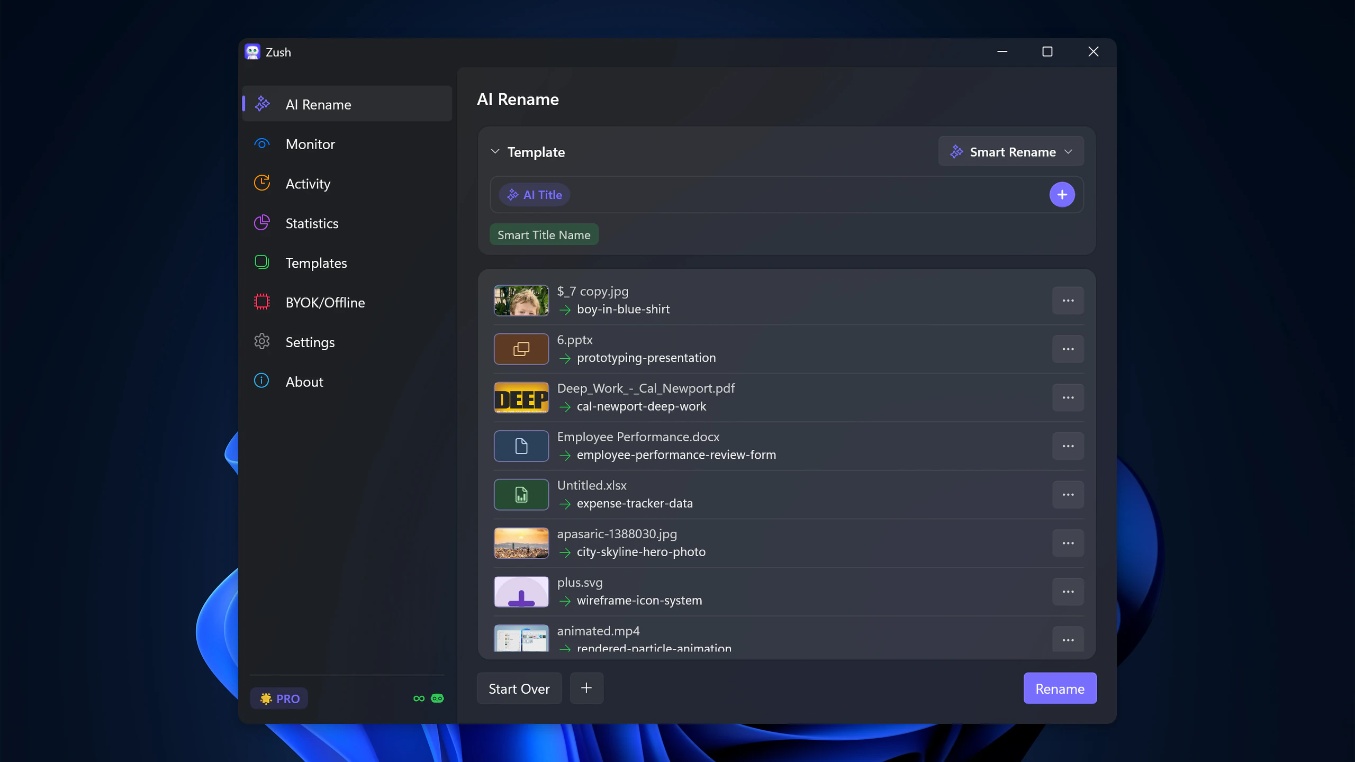Click the animated.mp4 video thumbnail
This screenshot has height=762, width=1355.
(521, 638)
